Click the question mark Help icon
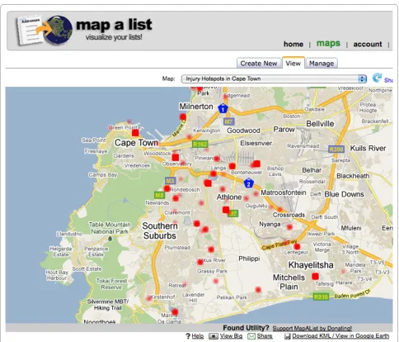Viewport: 399px width, 342px height. click(188, 336)
